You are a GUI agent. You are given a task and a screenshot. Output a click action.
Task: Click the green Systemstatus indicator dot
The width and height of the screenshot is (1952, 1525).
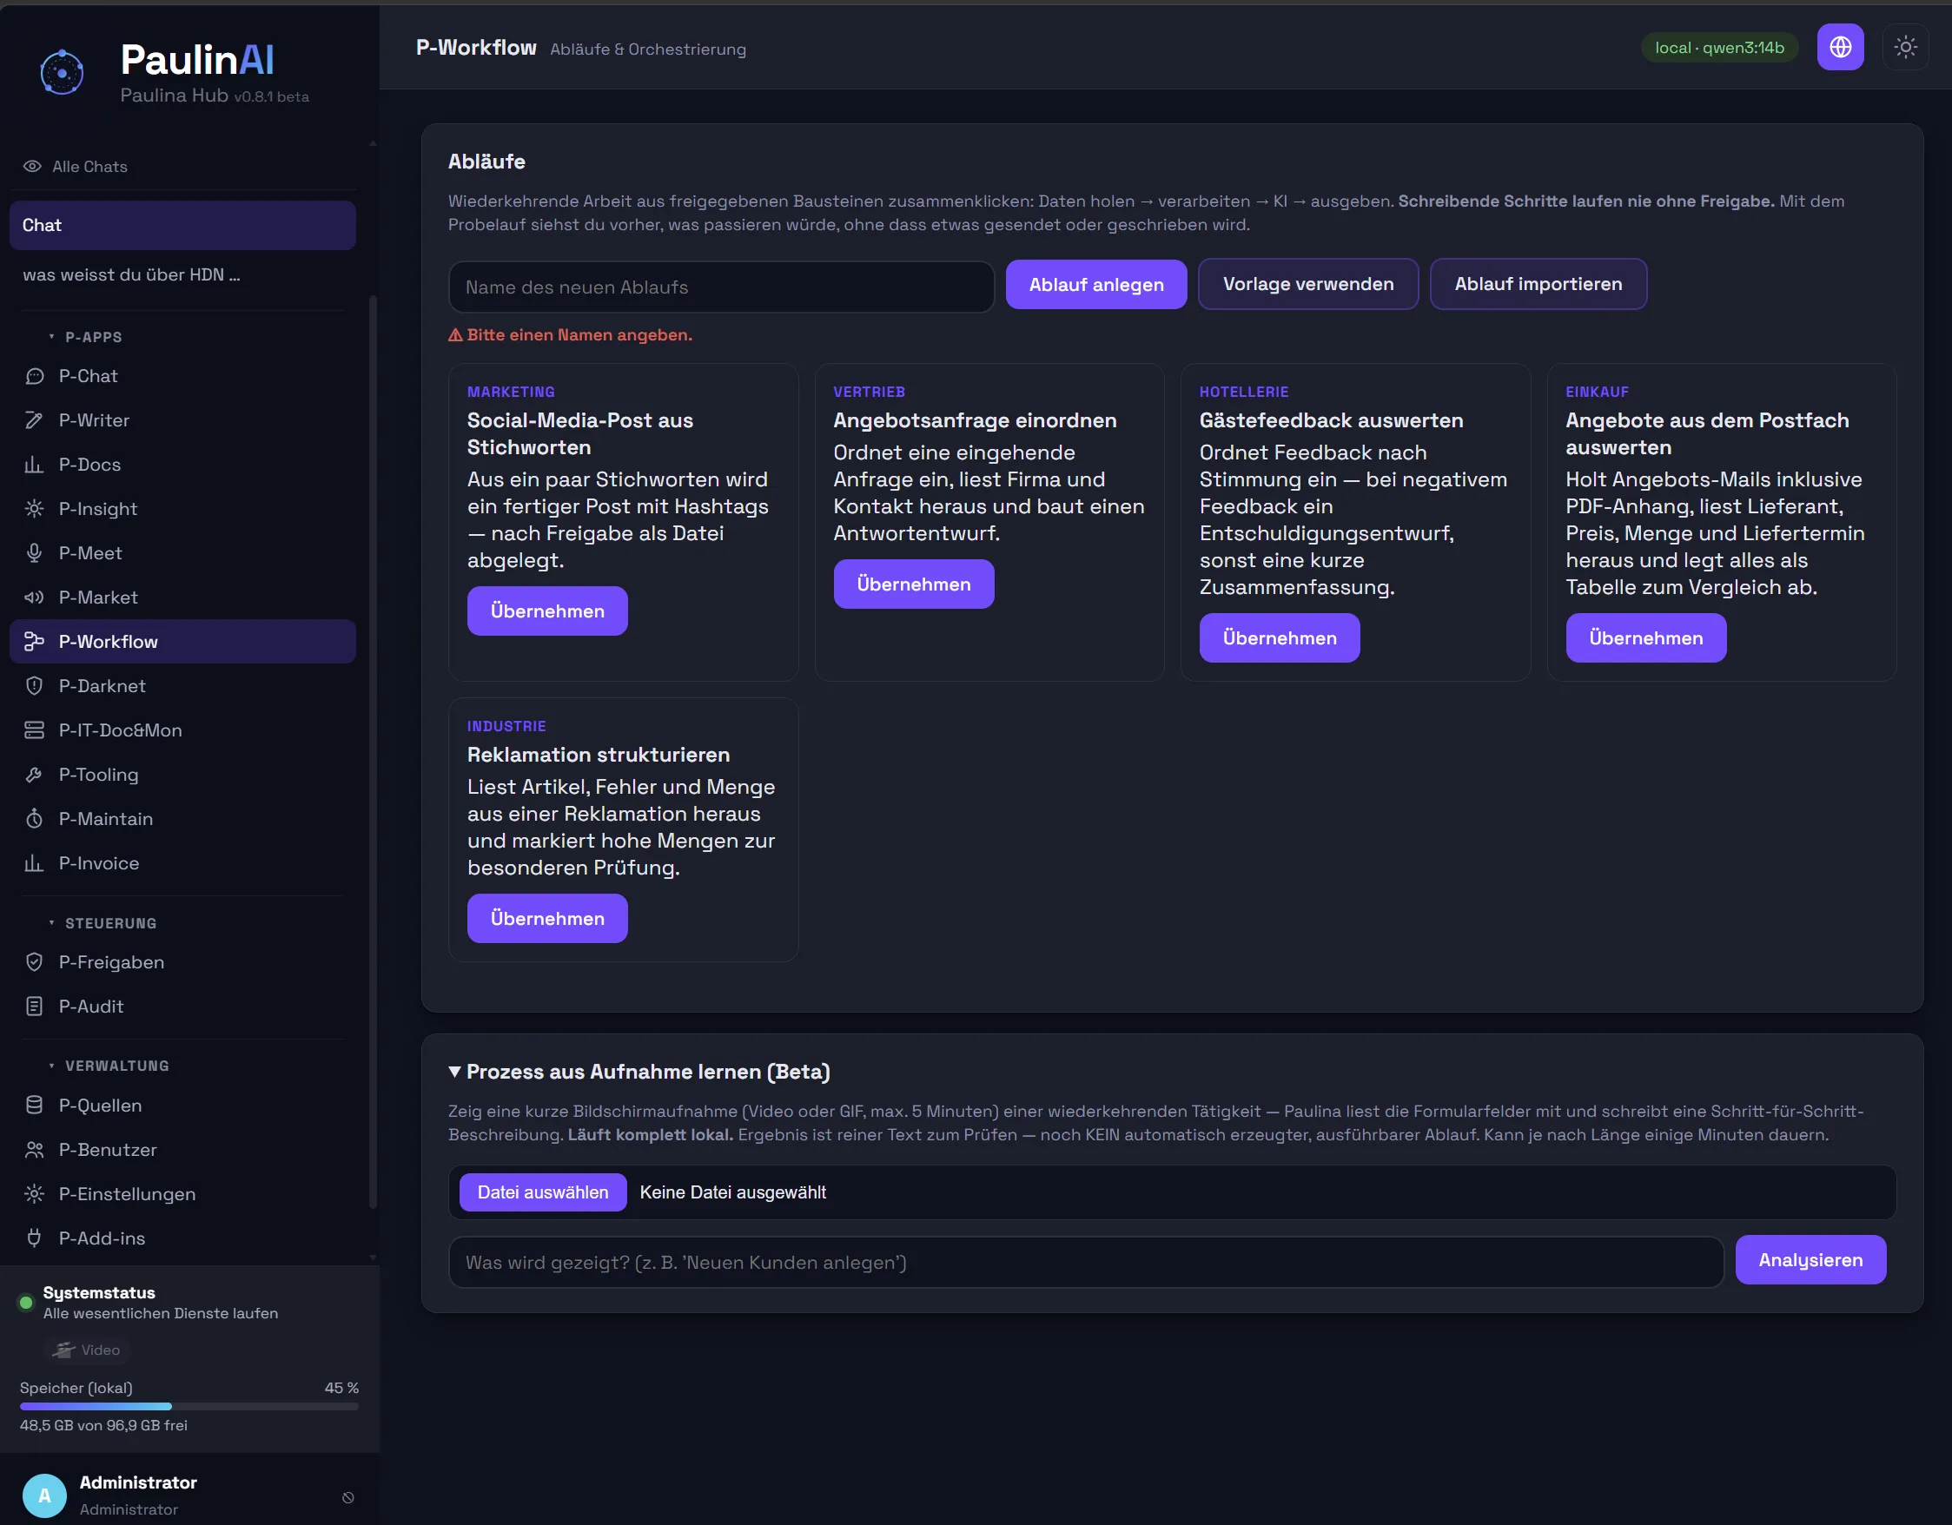pos(26,1303)
